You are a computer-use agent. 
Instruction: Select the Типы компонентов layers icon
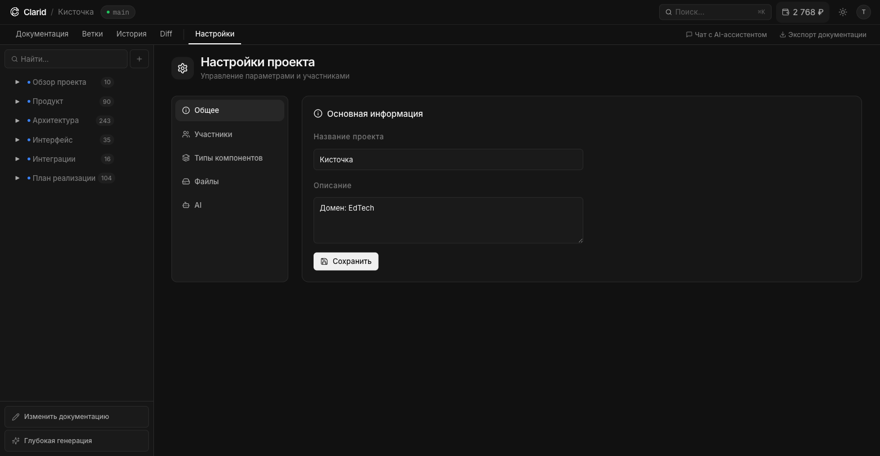coord(186,158)
